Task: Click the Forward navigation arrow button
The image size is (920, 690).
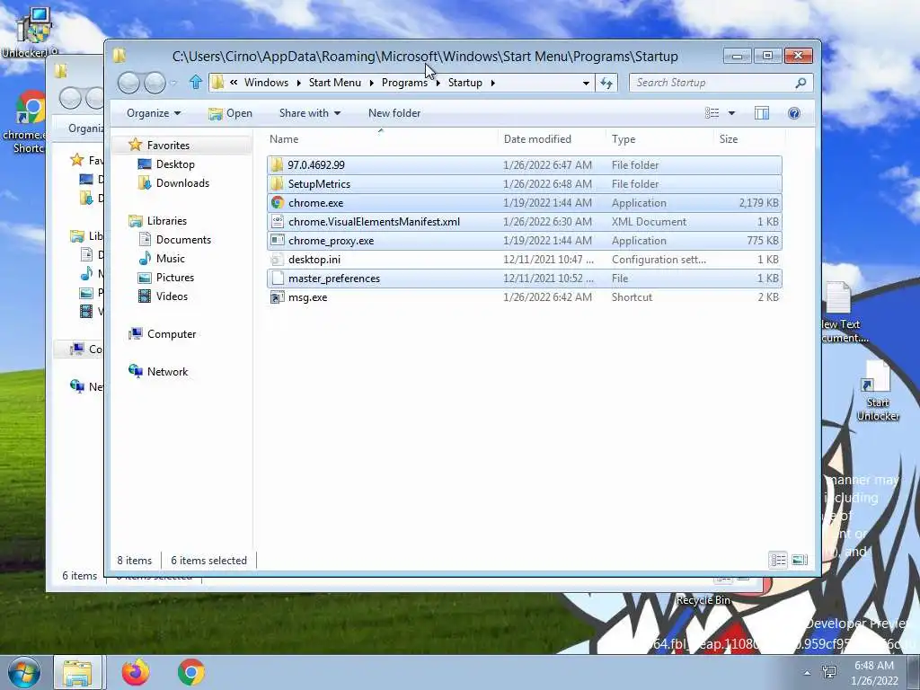Action: tap(155, 83)
